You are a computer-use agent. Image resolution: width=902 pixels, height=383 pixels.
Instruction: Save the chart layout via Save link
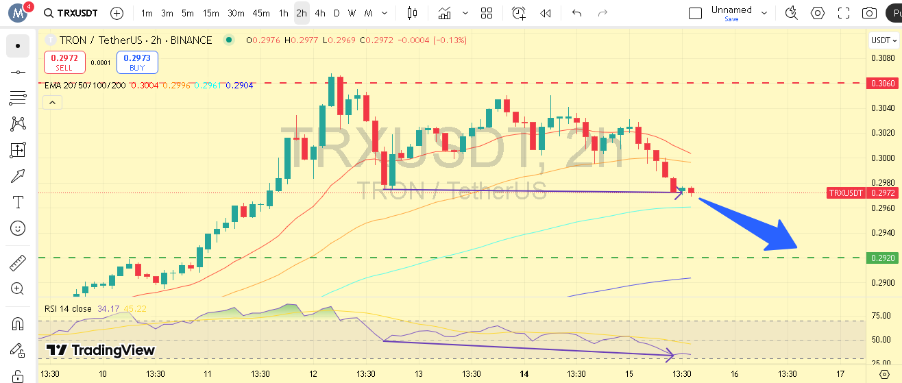(x=731, y=19)
